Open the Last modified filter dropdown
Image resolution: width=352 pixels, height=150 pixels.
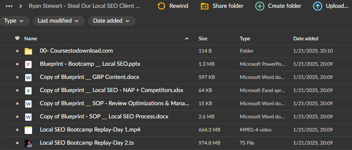click(58, 21)
